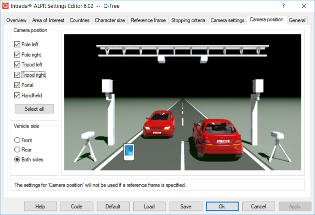Click the red car on the right lane
Viewport: 315px width, 215px height.
click(216, 134)
